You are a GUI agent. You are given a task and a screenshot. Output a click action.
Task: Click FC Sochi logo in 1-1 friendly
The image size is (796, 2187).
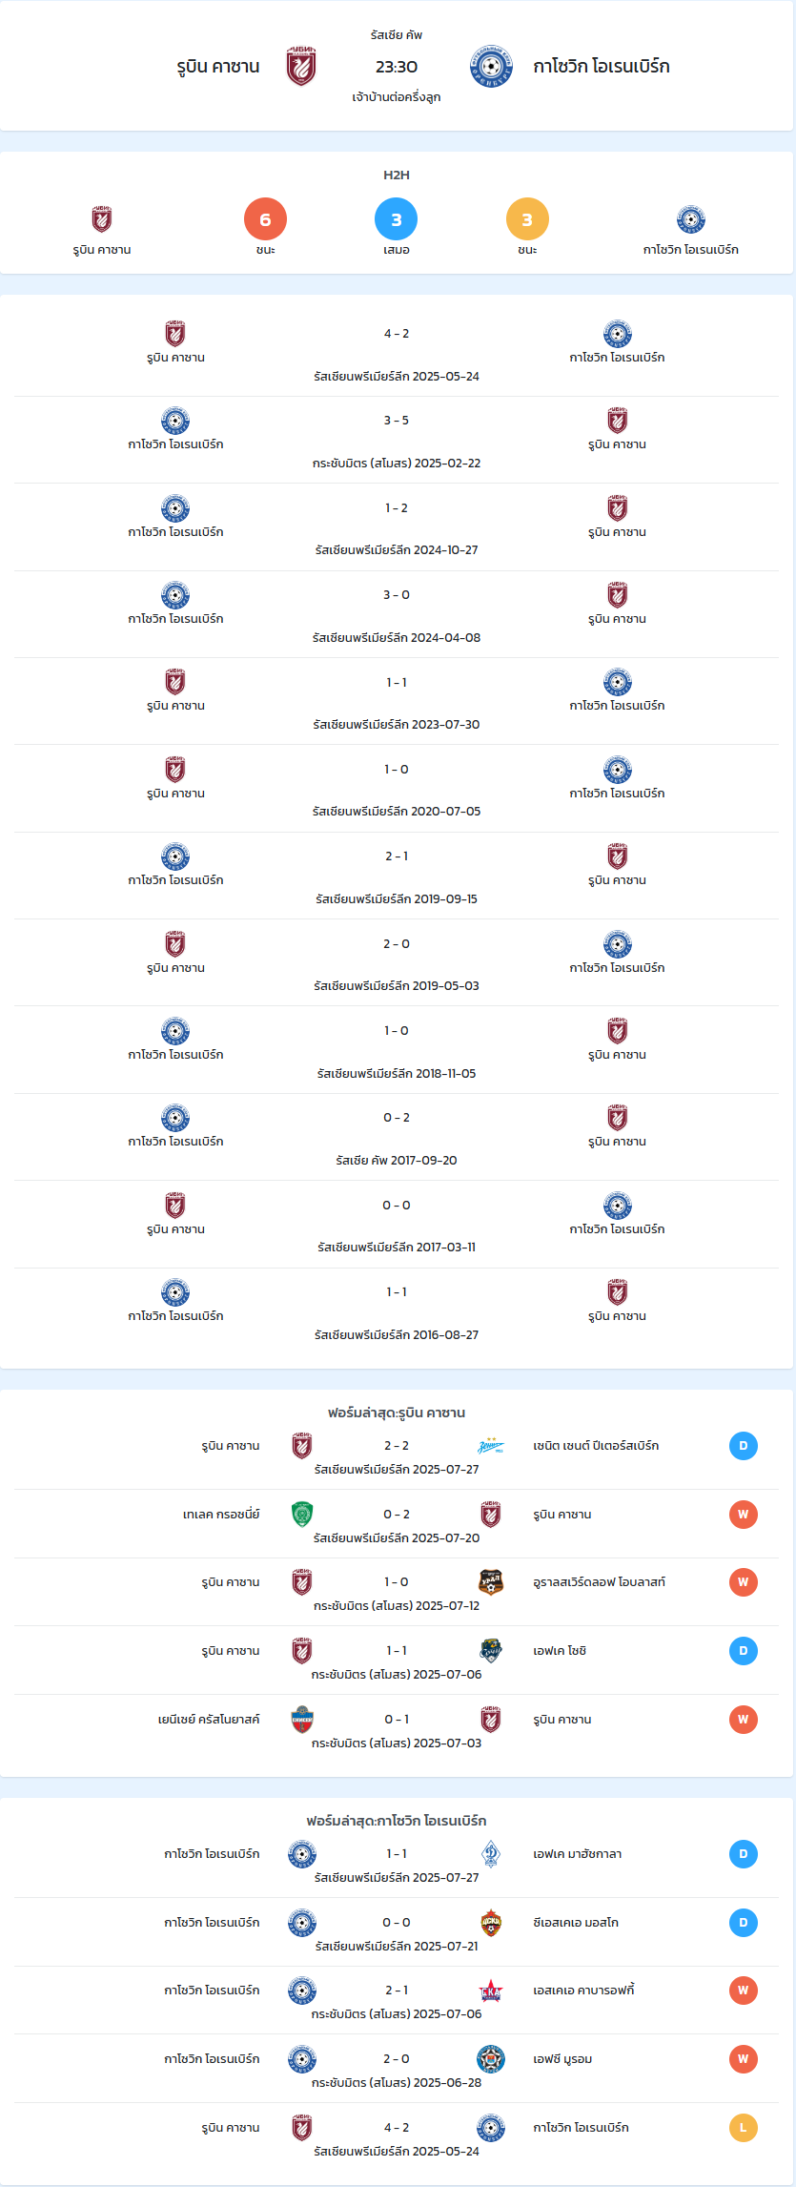click(491, 1651)
